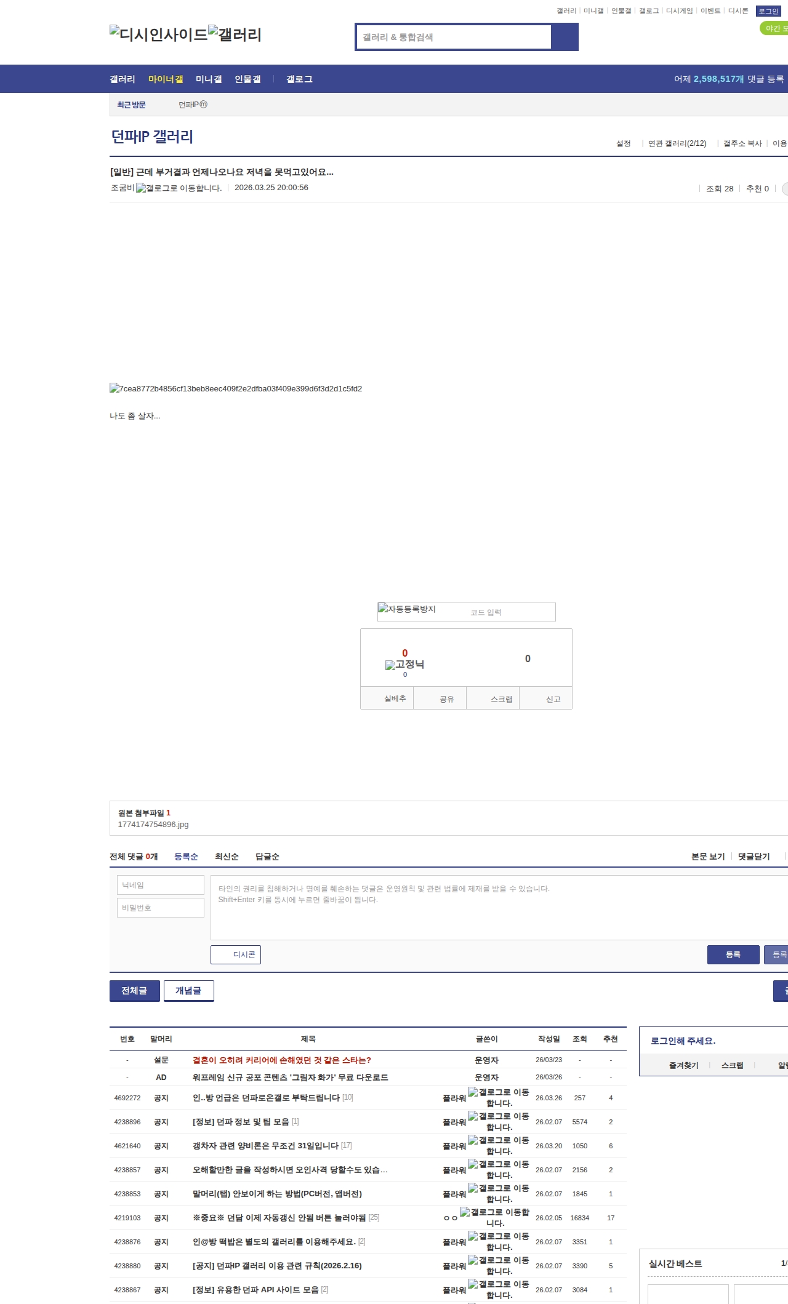Screen dimensions: 788x1304
Task: Click 본문 보기 link
Action: pyautogui.click(x=708, y=857)
